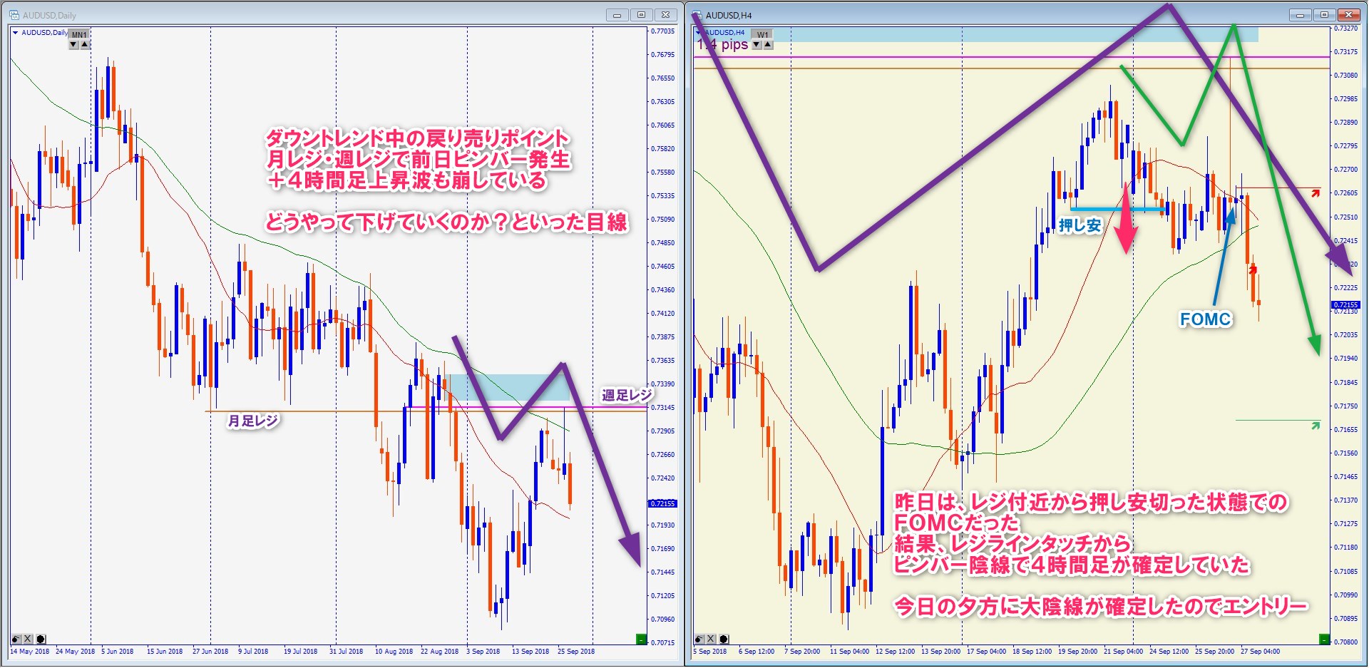Click the green square indicator in Daily chart
1369x668 pixels.
point(641,639)
